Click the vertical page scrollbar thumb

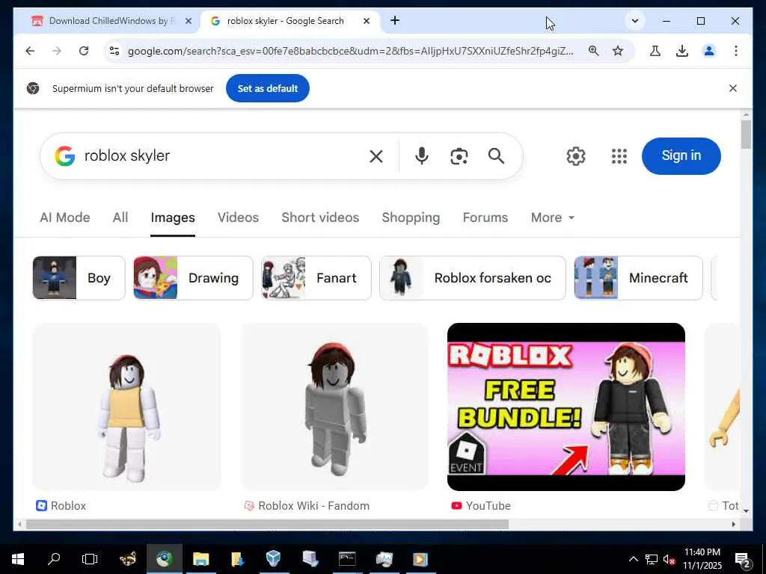(x=746, y=135)
